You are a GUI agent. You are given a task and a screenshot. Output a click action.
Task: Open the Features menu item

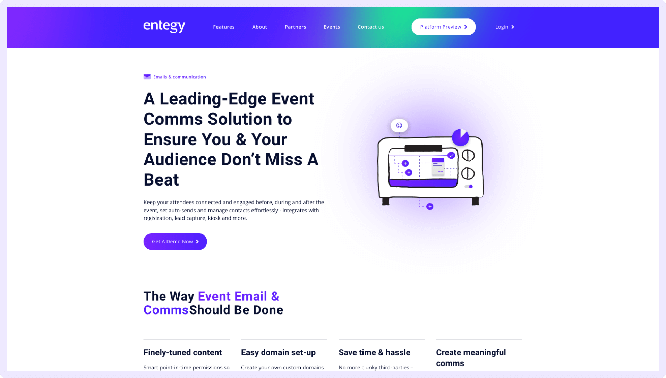pos(224,27)
